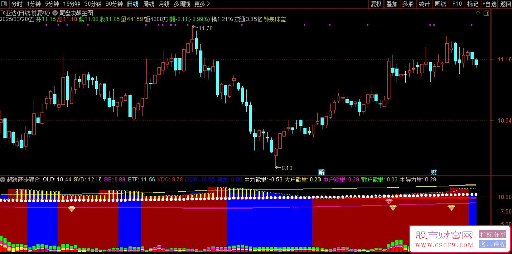Click the 叠加 overlay button
This screenshot has height=254, width=512.
click(392, 4)
